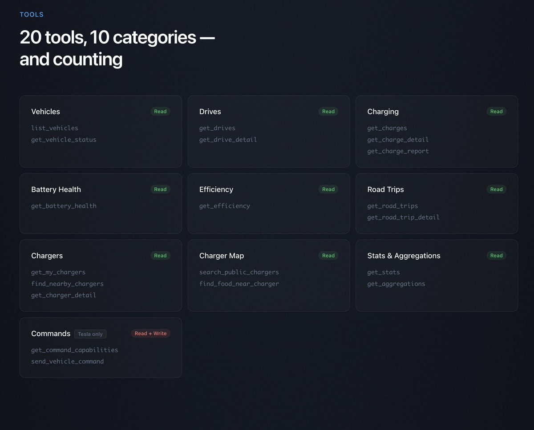534x430 pixels.
Task: Click get_drives tool name
Action: pos(217,128)
